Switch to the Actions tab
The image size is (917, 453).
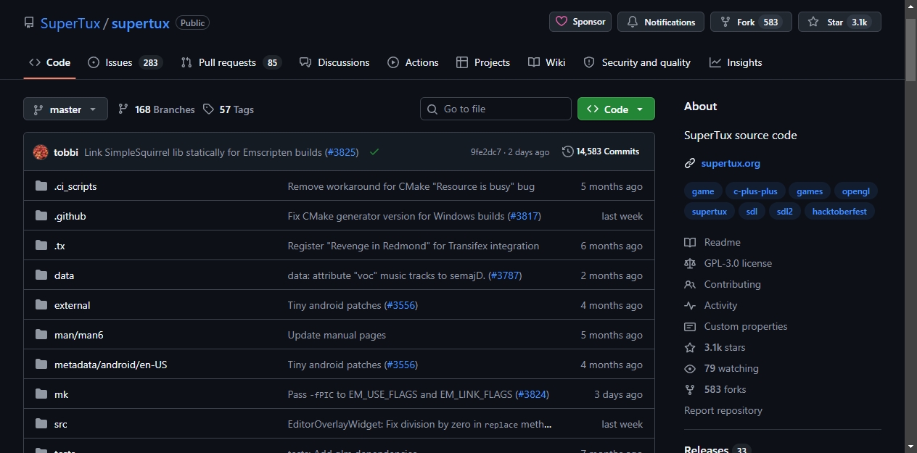pos(413,62)
